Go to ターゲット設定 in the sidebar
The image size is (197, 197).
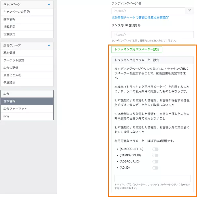[26, 60]
